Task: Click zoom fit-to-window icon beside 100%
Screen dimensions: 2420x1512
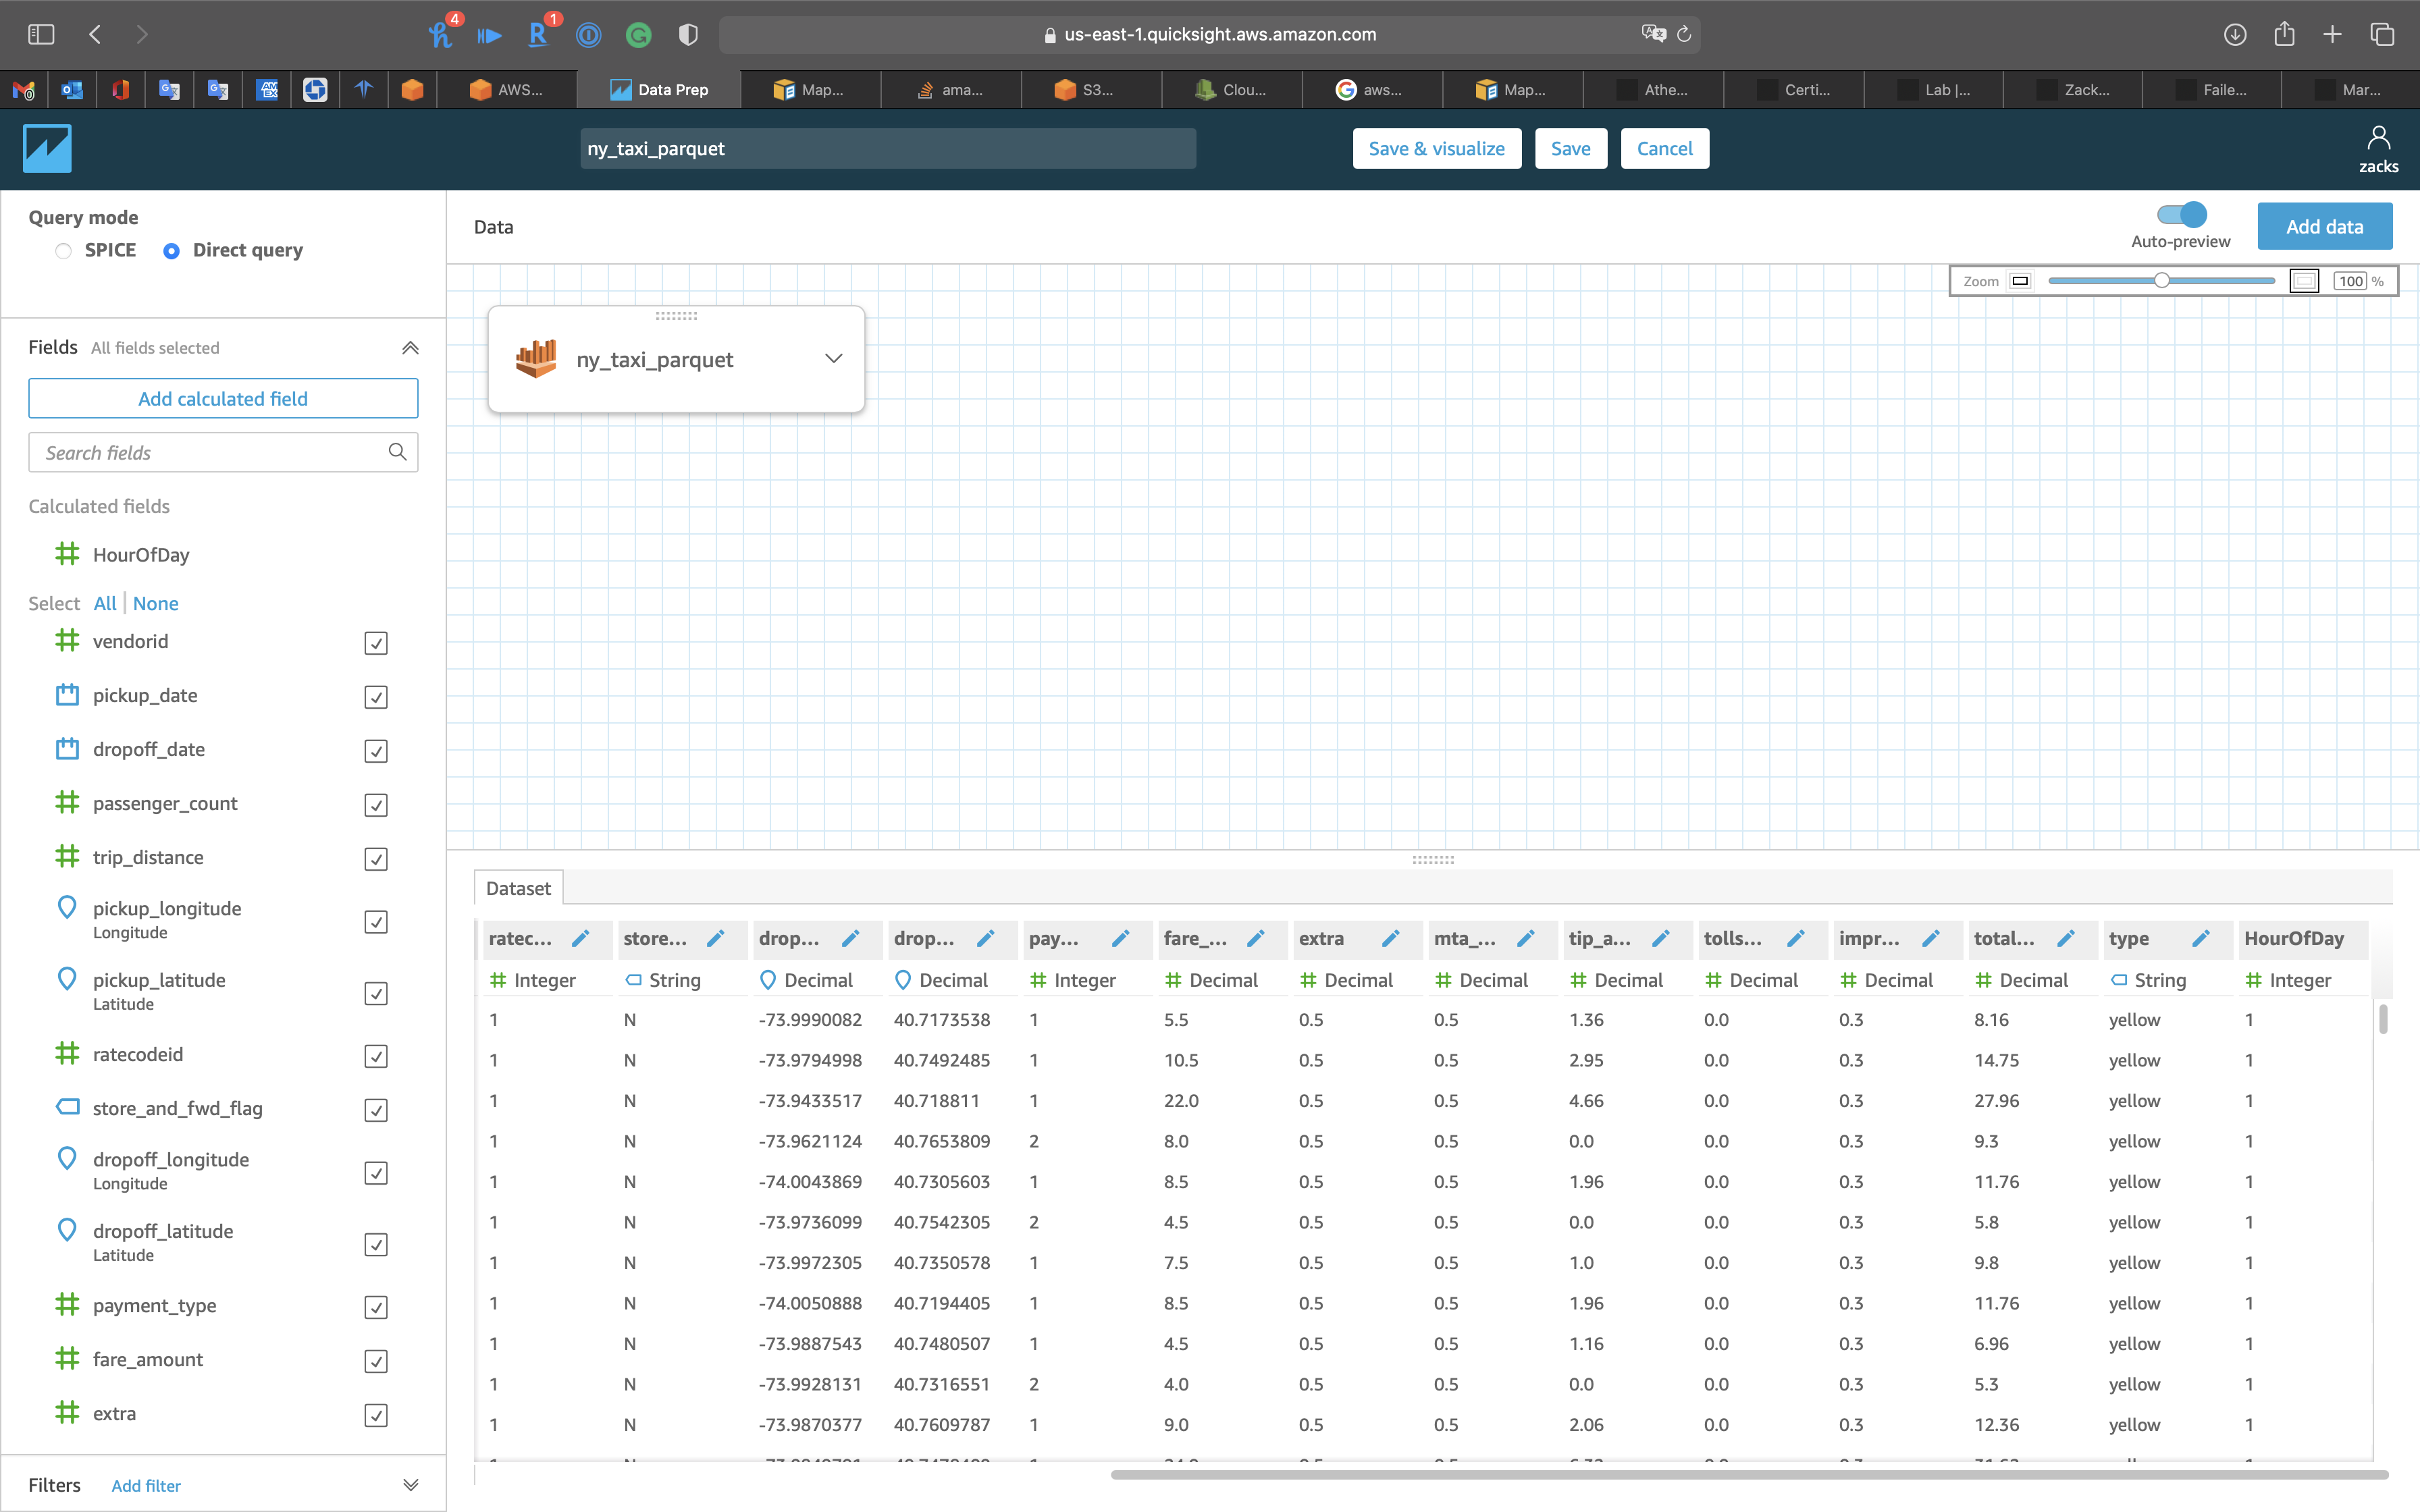Action: [x=2304, y=281]
